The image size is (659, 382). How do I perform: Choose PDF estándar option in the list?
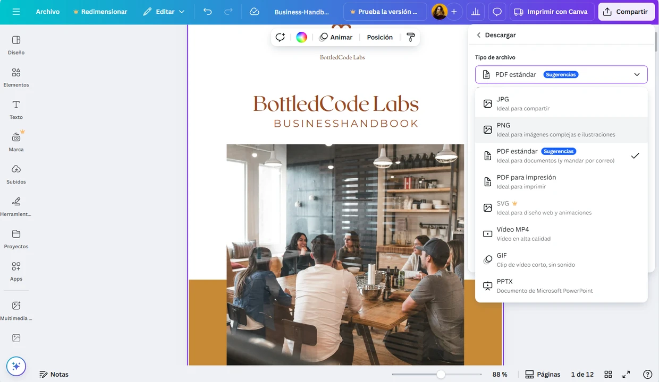pos(561,155)
